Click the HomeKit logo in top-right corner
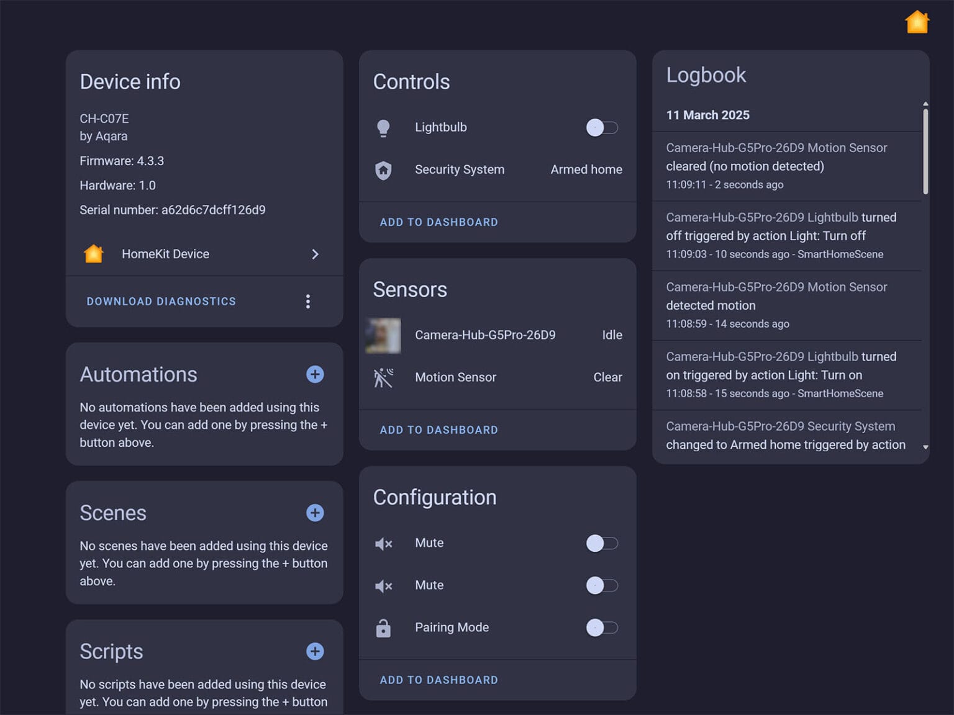 pyautogui.click(x=917, y=22)
